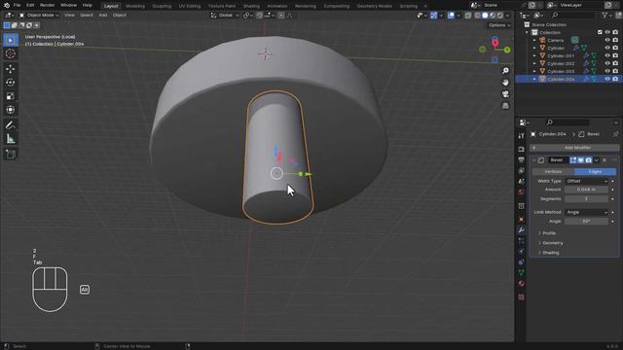Image resolution: width=623 pixels, height=350 pixels.
Task: Toggle Bevel modifier render display
Action: [588, 159]
